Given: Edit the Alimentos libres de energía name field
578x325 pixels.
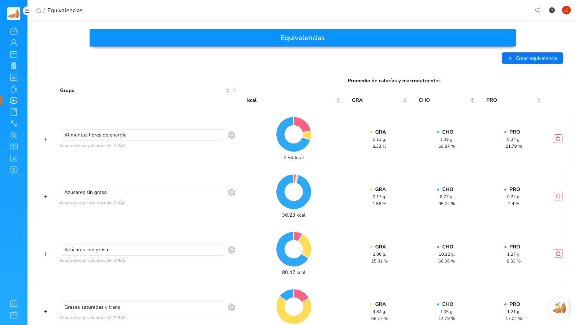Looking at the screenshot, I should 143,135.
